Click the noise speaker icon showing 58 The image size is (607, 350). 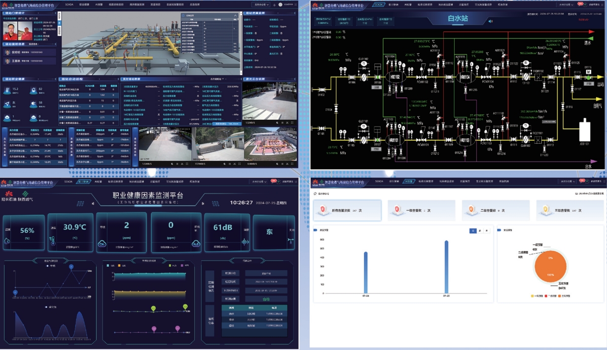(33, 104)
